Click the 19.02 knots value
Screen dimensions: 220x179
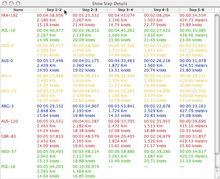[84, 70]
